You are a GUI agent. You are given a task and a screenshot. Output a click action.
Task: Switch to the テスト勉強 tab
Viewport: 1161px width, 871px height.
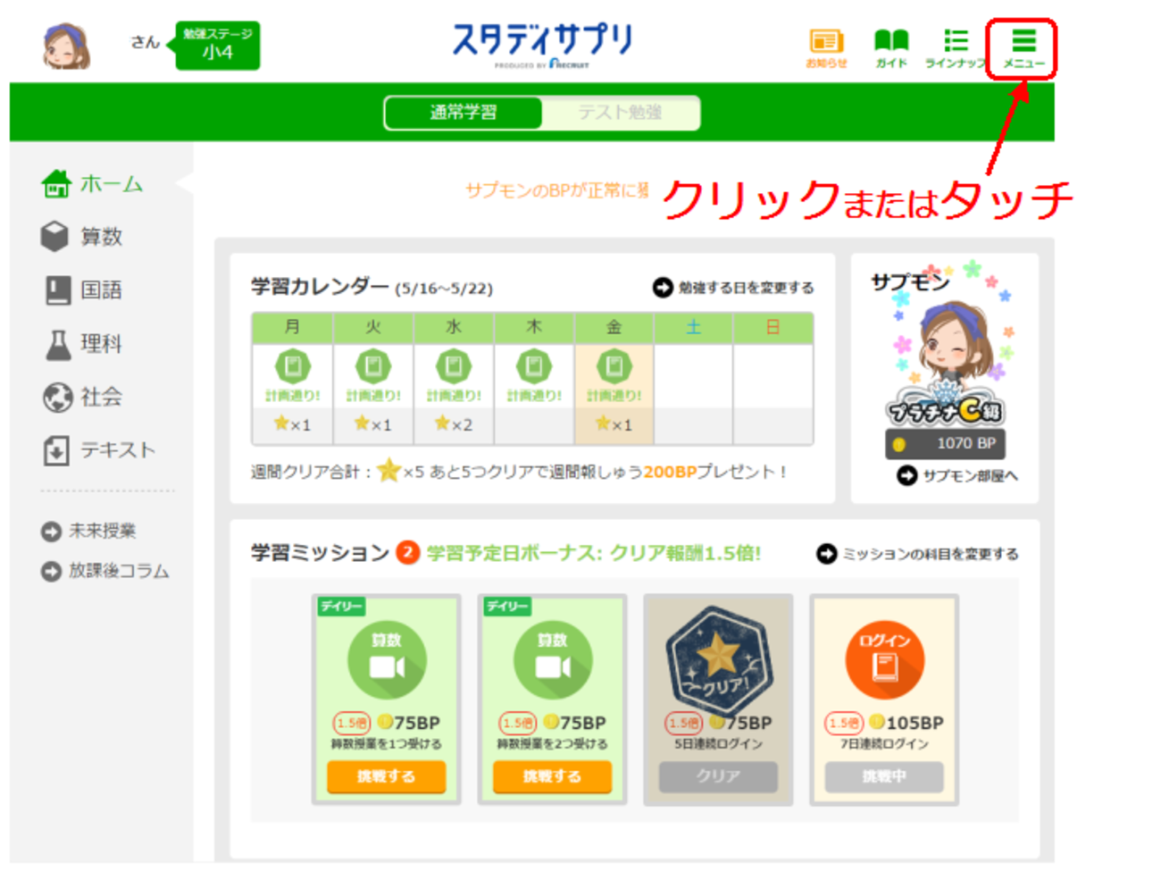click(x=619, y=113)
